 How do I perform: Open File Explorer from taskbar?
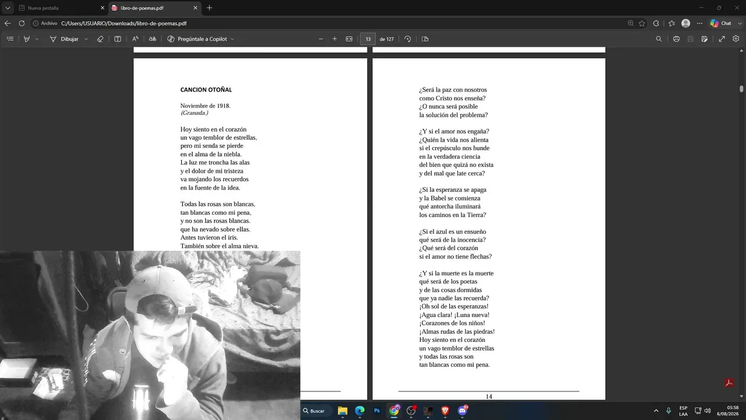[343, 411]
